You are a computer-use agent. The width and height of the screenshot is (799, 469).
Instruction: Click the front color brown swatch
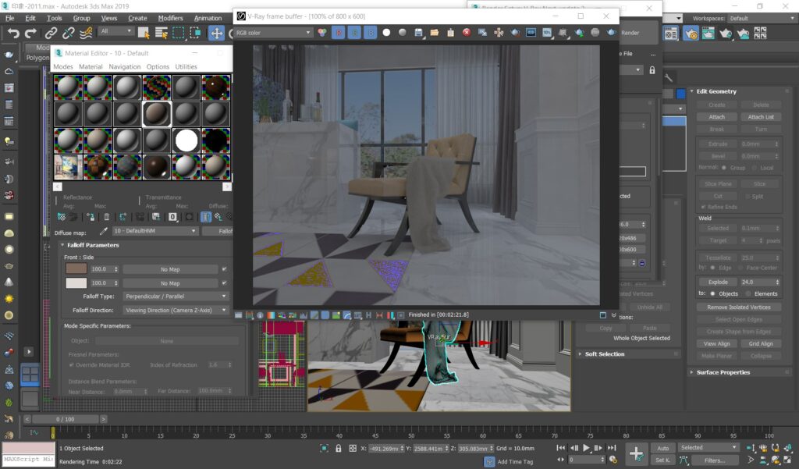[x=76, y=268]
